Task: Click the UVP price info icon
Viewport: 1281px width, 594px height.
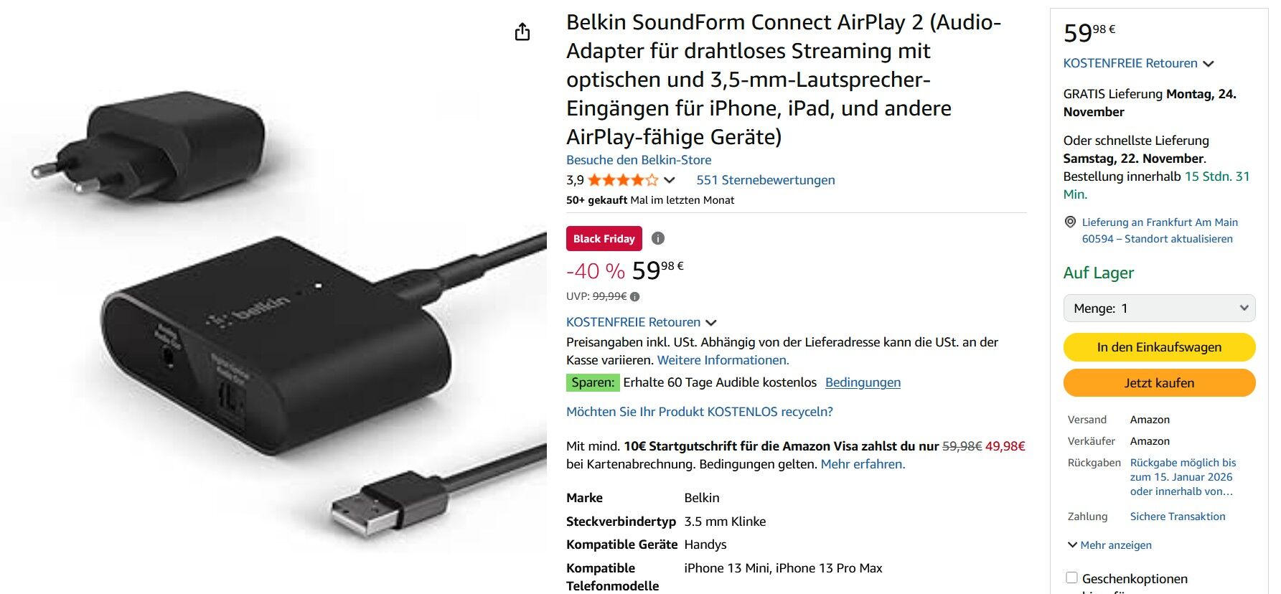Action: click(635, 296)
